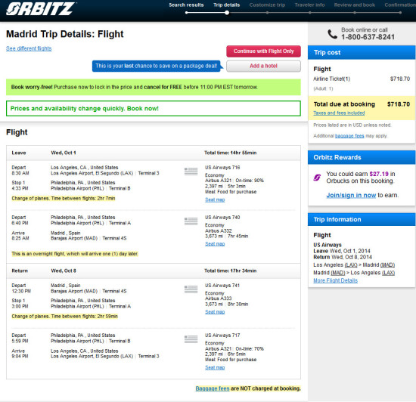Open Seat map for US Airways 717
This screenshot has height=402, width=416.
pyautogui.click(x=215, y=367)
